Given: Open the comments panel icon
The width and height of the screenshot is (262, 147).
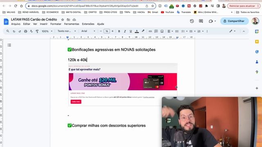Looking at the screenshot, I should click(201, 21).
